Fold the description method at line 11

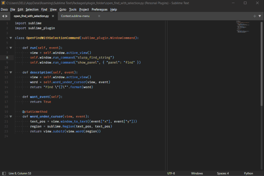point(11,72)
